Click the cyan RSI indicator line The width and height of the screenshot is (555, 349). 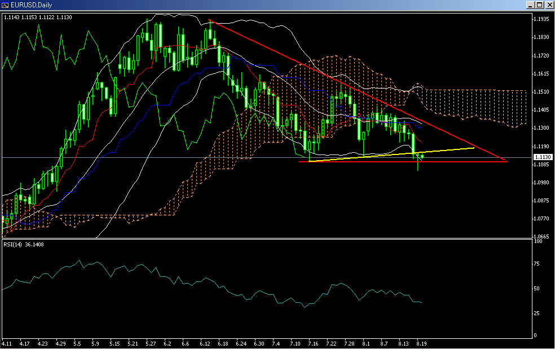[213, 280]
